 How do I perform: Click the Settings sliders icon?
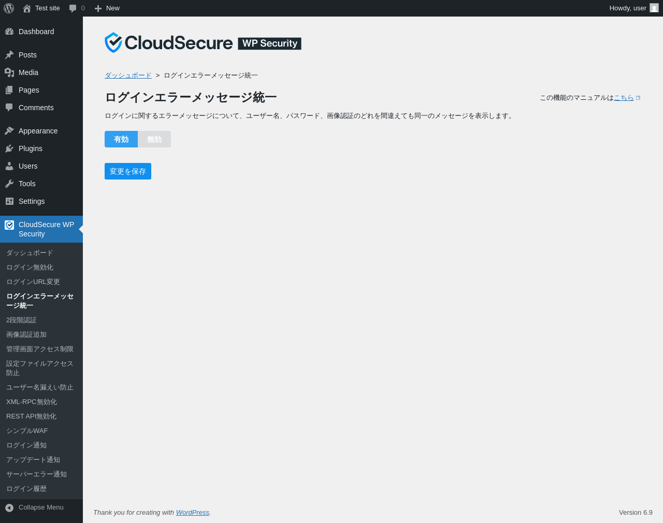click(x=9, y=201)
